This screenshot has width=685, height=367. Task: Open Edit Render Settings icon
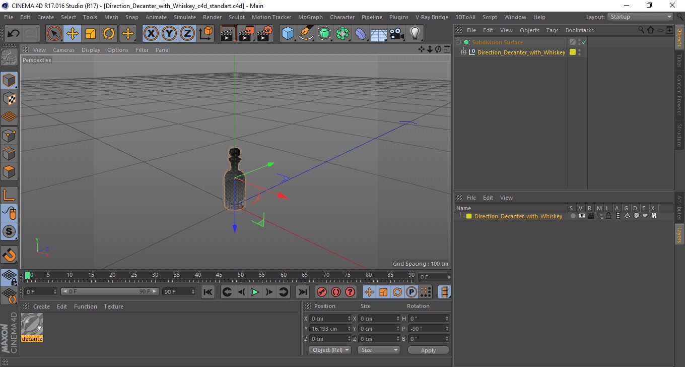tap(265, 34)
